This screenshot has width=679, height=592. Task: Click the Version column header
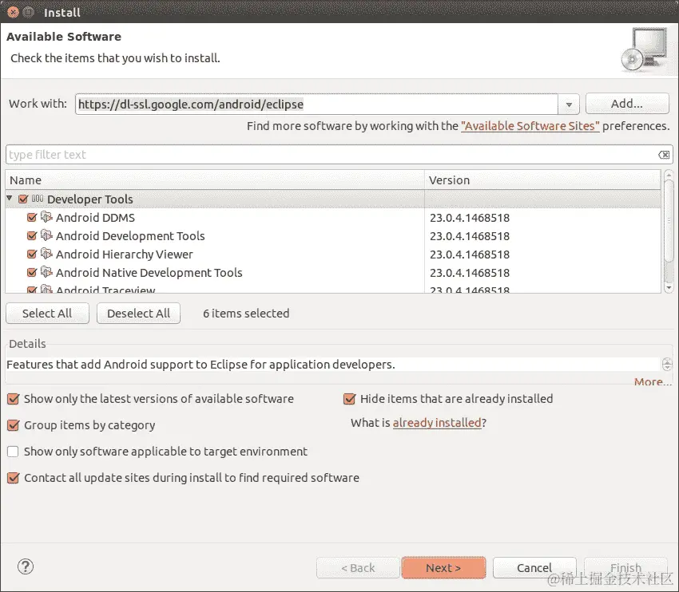(542, 180)
